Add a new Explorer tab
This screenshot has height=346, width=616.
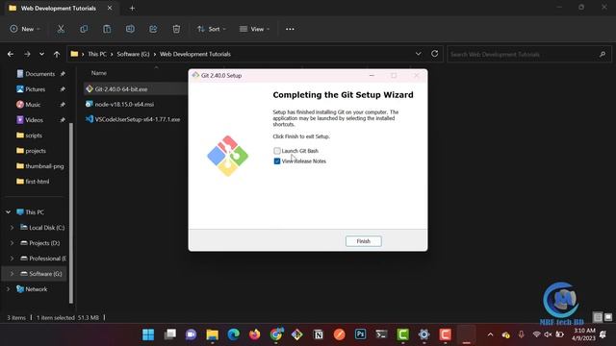click(132, 9)
